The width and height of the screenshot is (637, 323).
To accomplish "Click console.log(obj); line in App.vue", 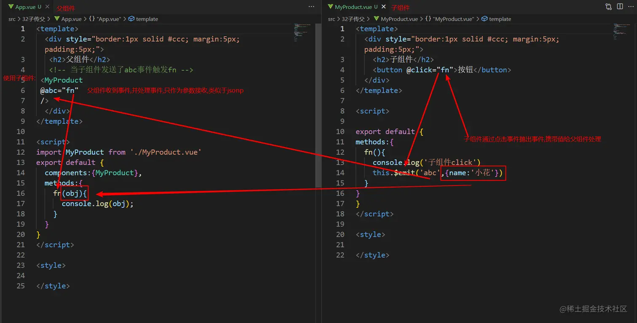I will tap(97, 204).
